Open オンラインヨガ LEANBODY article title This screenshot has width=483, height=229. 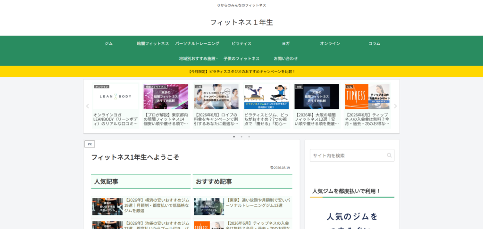[116, 119]
